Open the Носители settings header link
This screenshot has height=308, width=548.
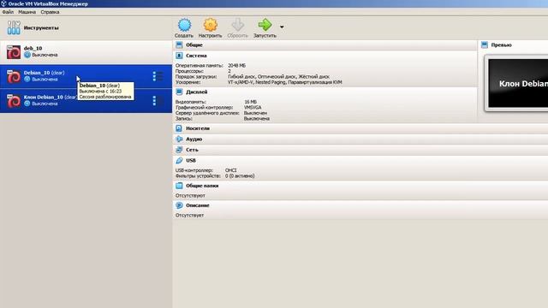[x=198, y=128]
